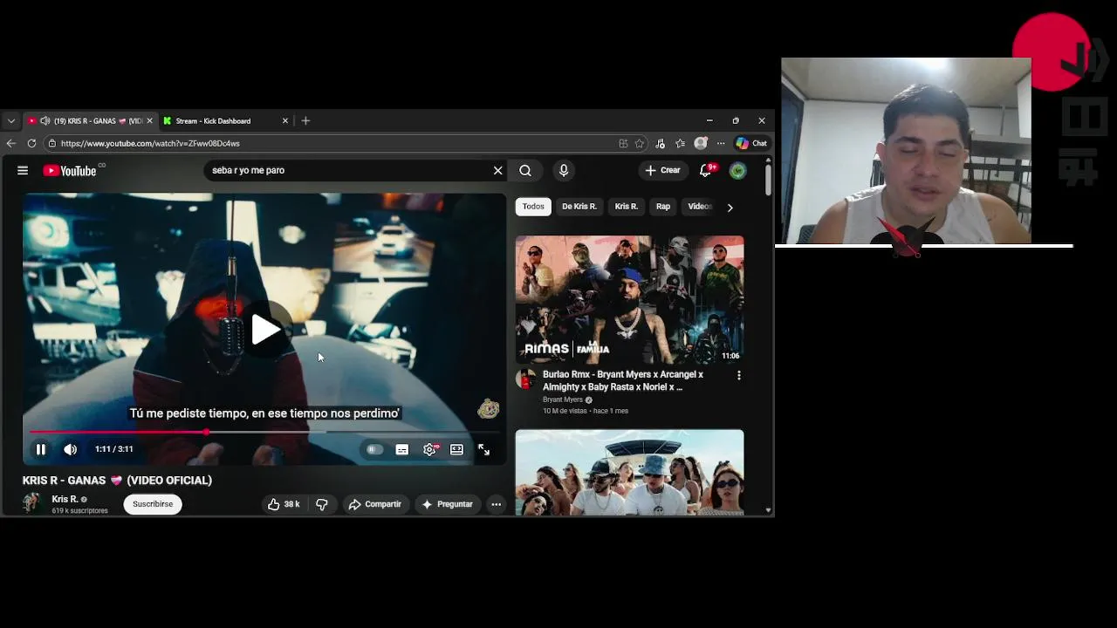1117x628 pixels.
Task: Expand the tab search dropdown
Action: [10, 121]
